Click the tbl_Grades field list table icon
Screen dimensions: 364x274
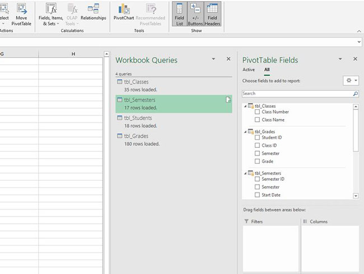[x=251, y=132]
